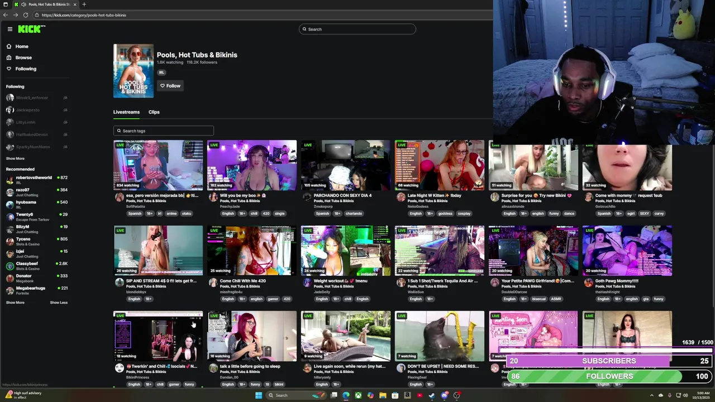This screenshot has height=402, width=715.
Task: Collapse Recommended list with Show Less
Action: (x=59, y=303)
